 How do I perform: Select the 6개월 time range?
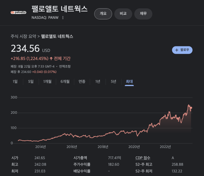[66, 82]
